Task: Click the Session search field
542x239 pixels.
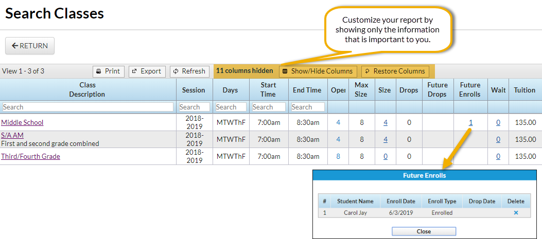Action: coord(194,107)
